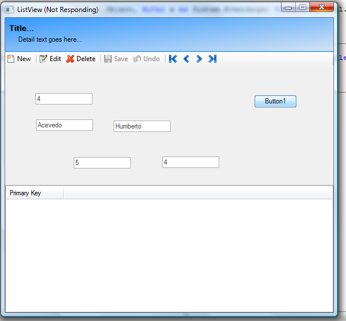Go to the first record arrow
The height and width of the screenshot is (321, 346).
coord(173,59)
